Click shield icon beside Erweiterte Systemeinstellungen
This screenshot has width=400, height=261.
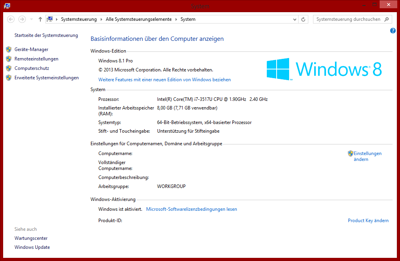(x=9, y=78)
